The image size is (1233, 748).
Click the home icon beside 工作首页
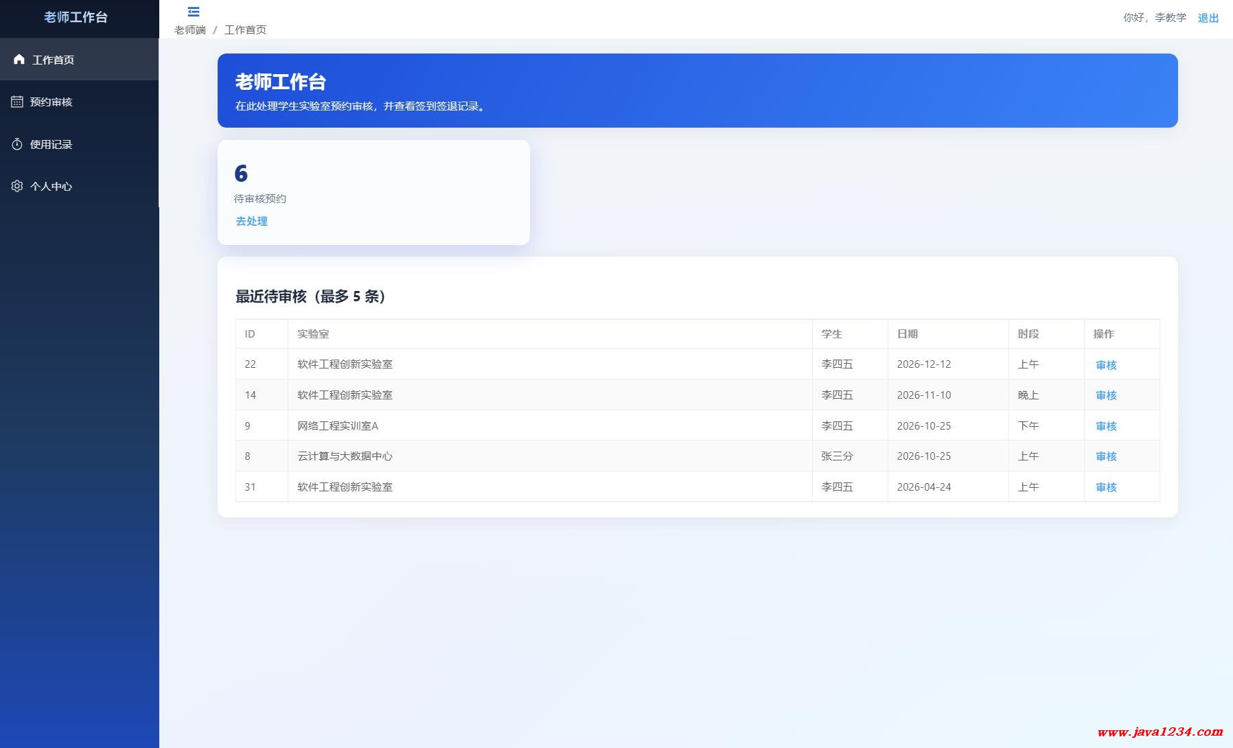[x=19, y=60]
